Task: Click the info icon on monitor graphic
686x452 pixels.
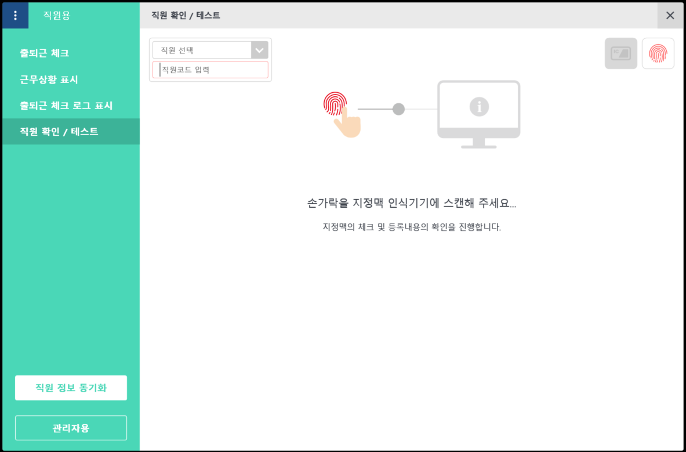Action: point(479,106)
